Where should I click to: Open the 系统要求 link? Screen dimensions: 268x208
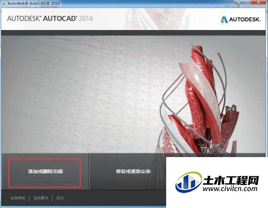[x=41, y=198]
